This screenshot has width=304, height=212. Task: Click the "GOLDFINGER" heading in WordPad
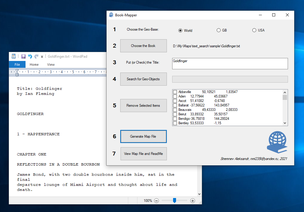(x=30, y=114)
